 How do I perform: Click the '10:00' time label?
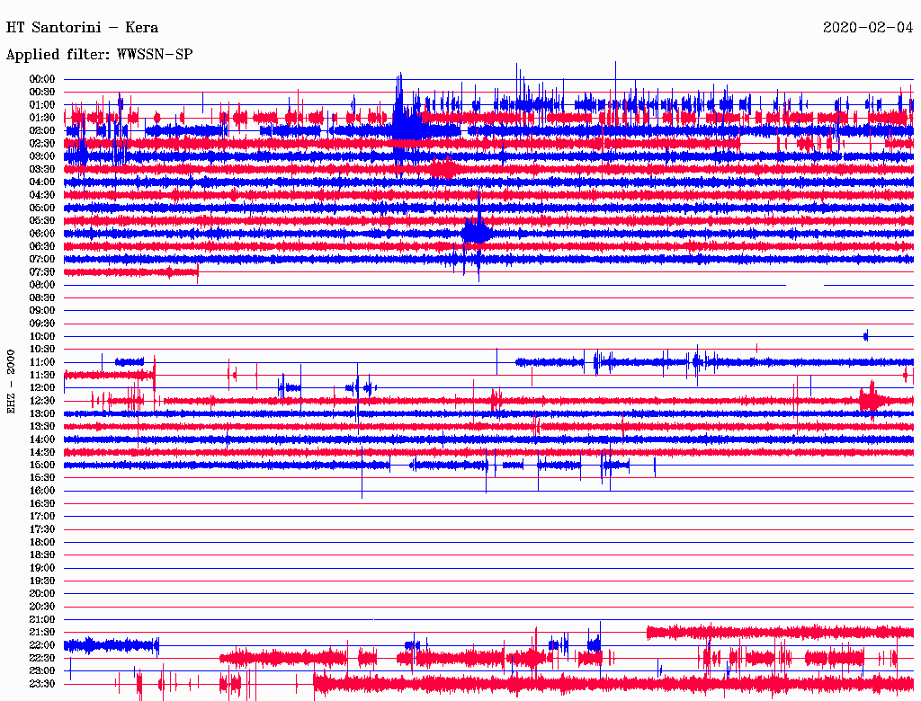pyautogui.click(x=42, y=336)
